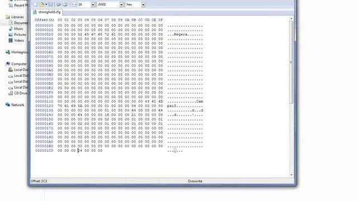Click offset row 00000000

pos(44,26)
